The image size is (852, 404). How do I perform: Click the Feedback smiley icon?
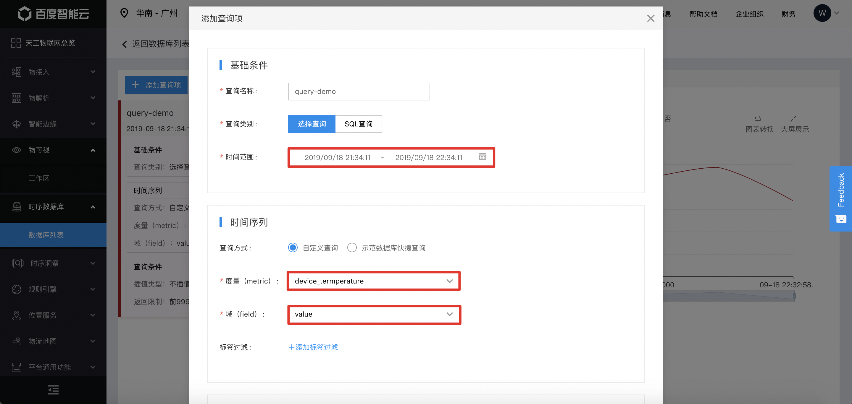(x=841, y=219)
